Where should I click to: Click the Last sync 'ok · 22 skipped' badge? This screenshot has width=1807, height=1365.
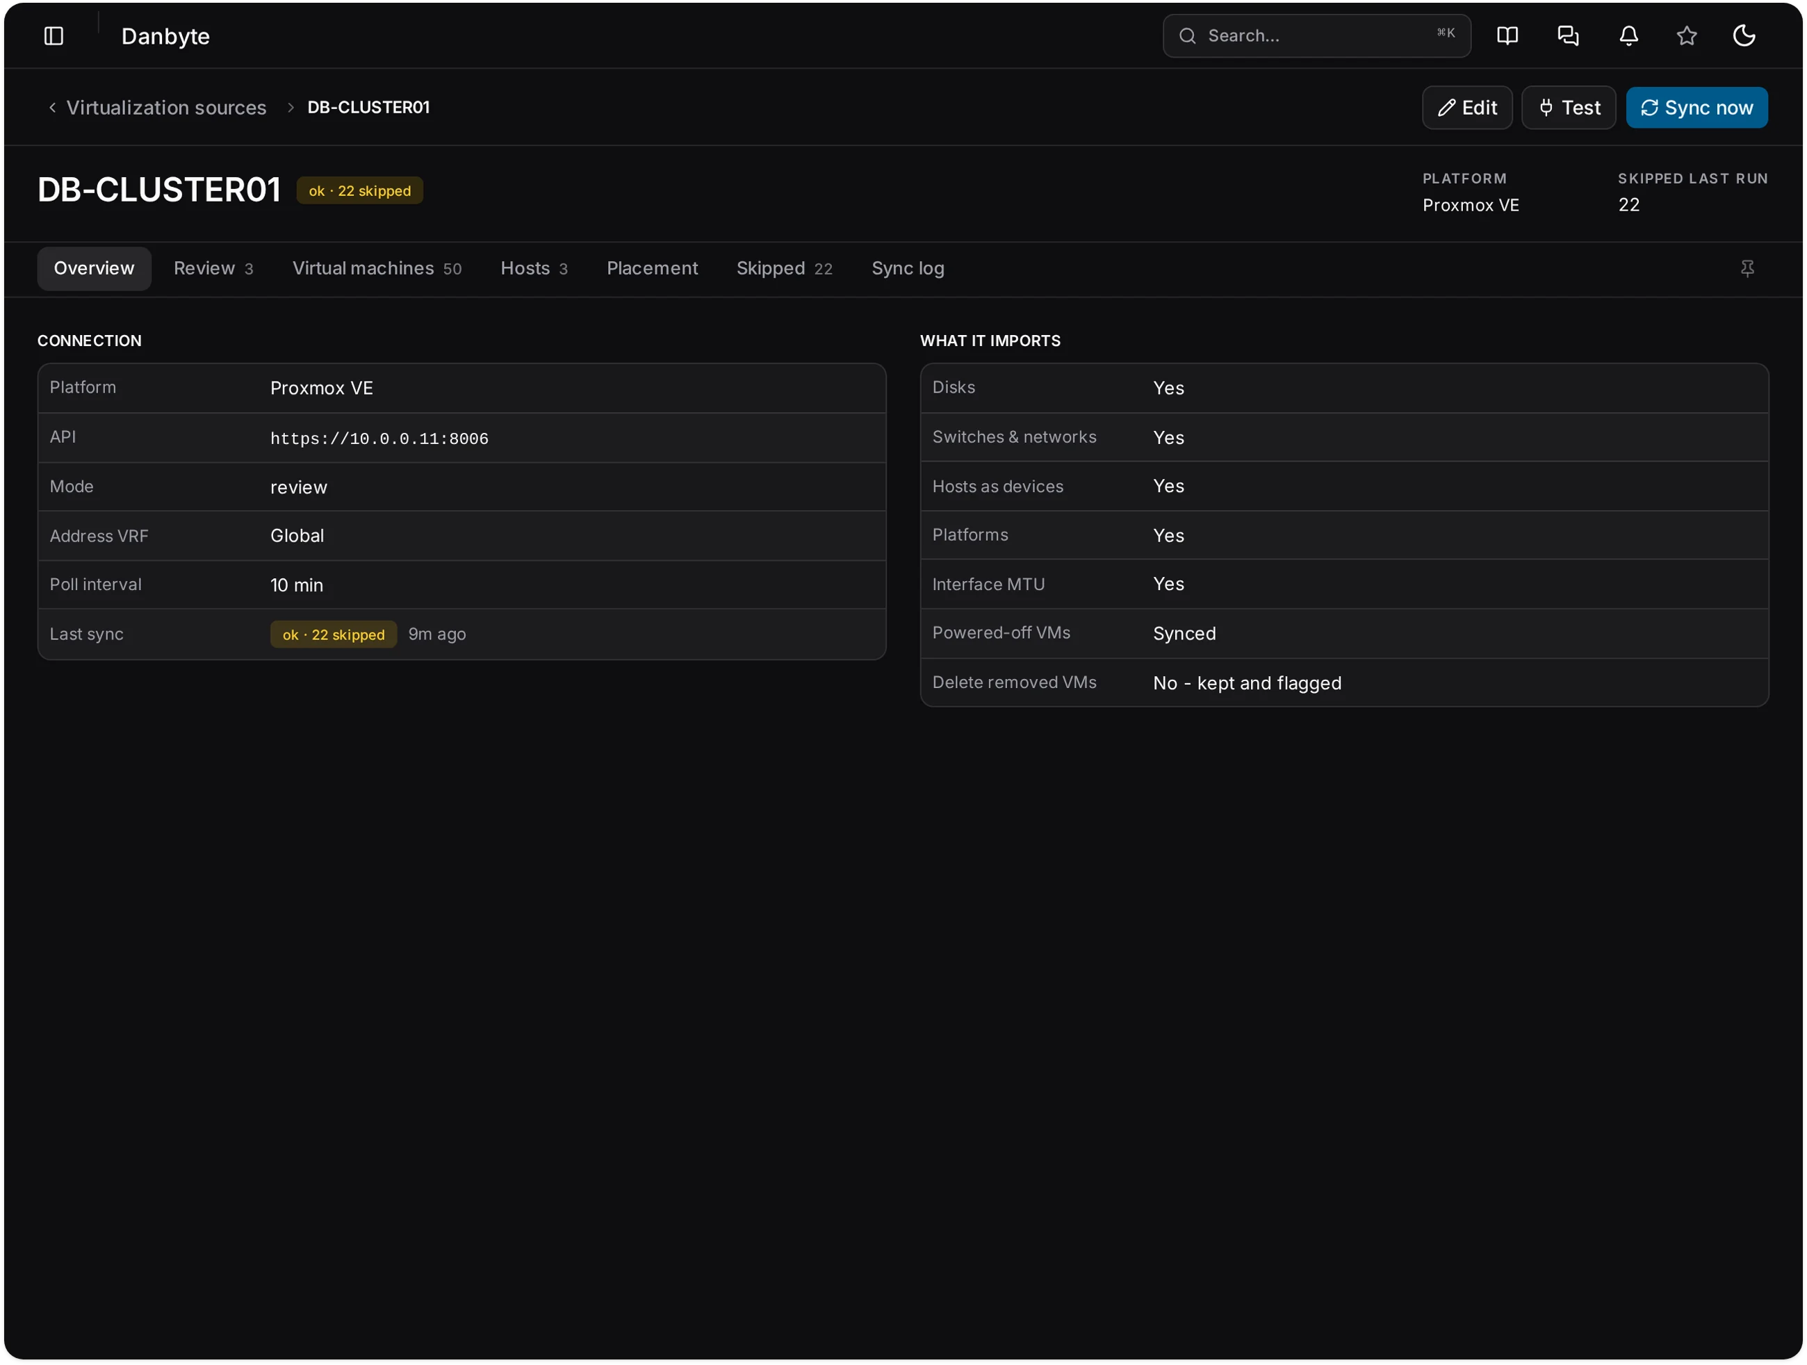(334, 635)
